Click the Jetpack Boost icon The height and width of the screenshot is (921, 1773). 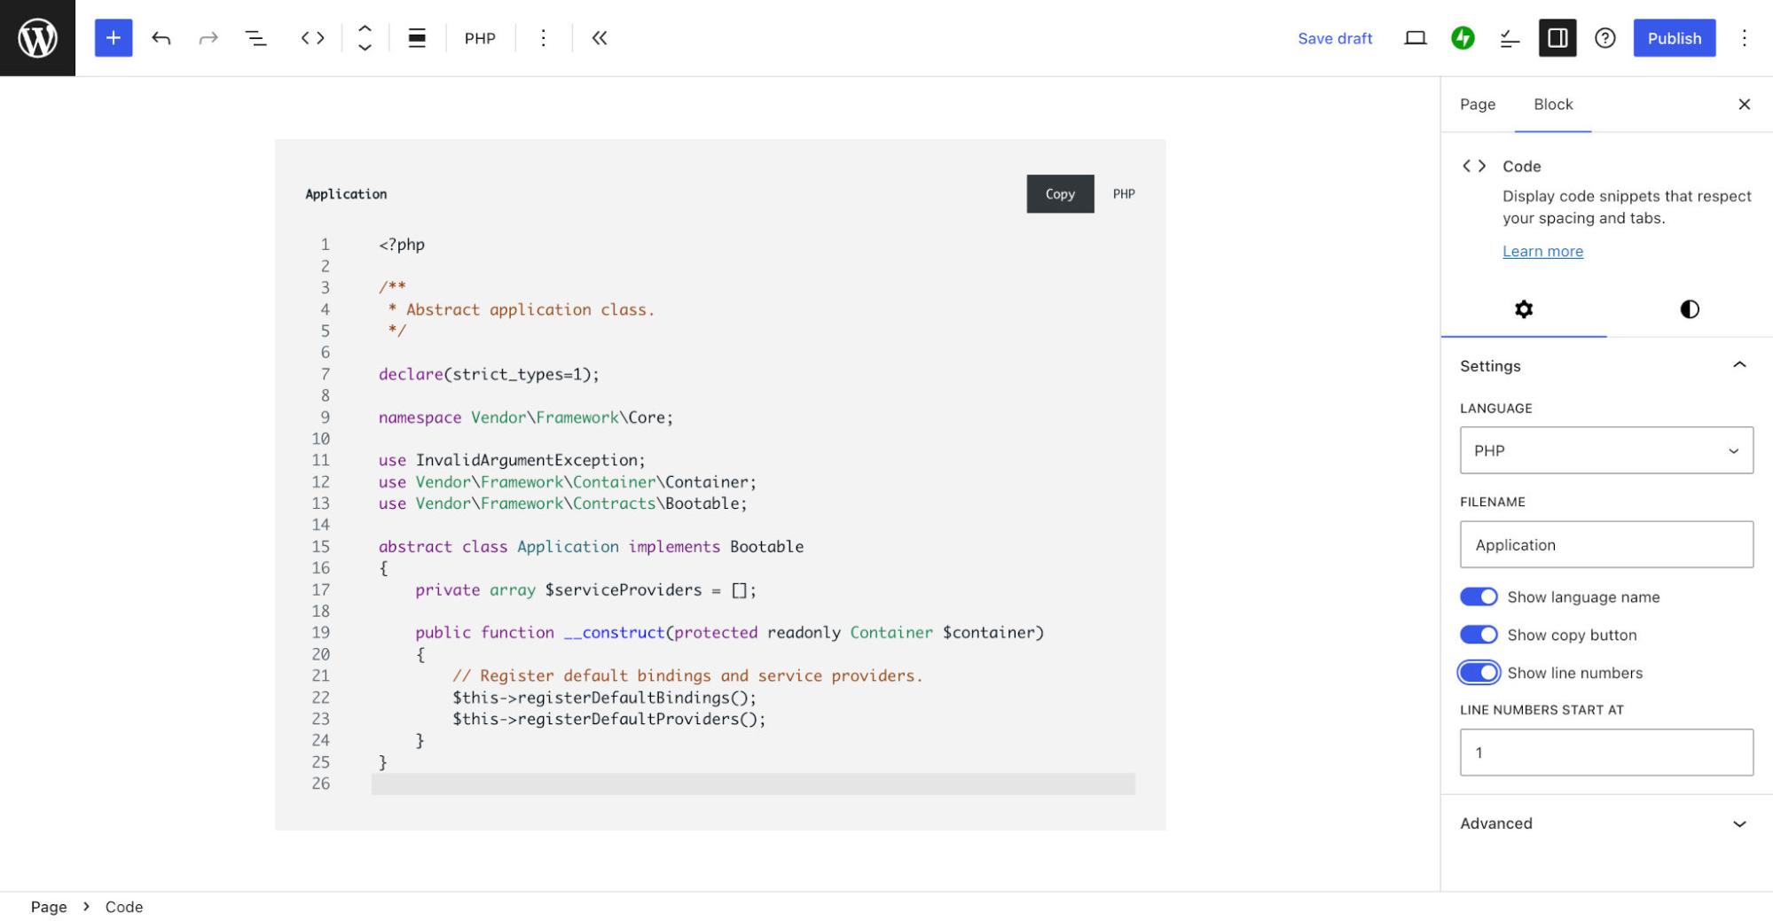(1463, 38)
